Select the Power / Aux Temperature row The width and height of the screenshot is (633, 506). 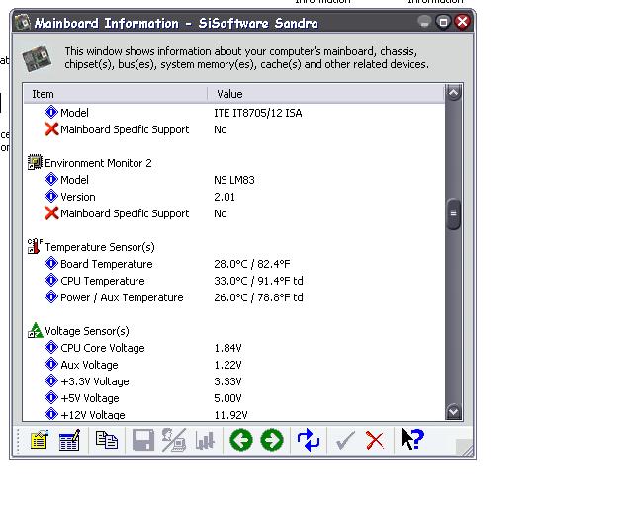point(234,297)
